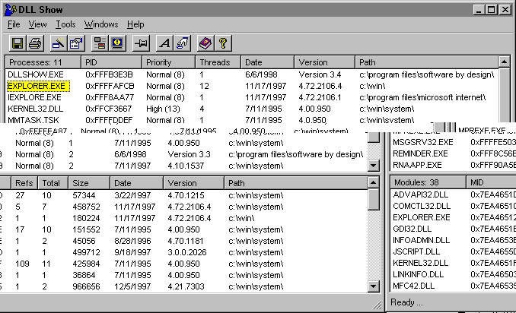Click the scroll down arrow beside the 4.21.7303 row
516x313 pixels.
click(x=373, y=286)
